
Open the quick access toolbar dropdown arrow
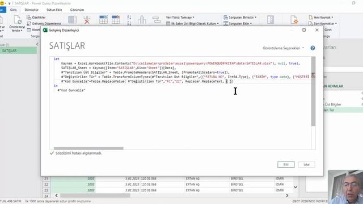[10, 3]
